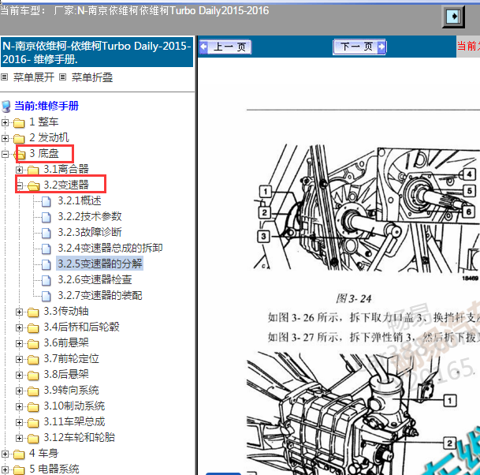Expand the 3.12车轮和轮胎 node

[x=19, y=438]
